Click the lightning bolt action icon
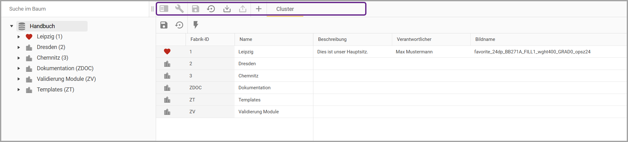This screenshot has height=142, width=628. click(x=196, y=25)
